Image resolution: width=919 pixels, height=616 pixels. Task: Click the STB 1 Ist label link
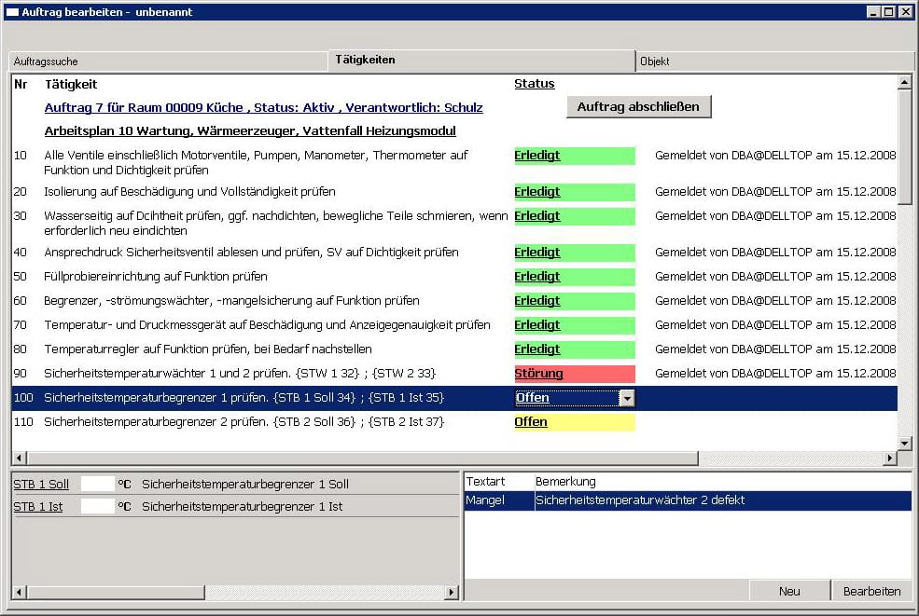click(38, 507)
